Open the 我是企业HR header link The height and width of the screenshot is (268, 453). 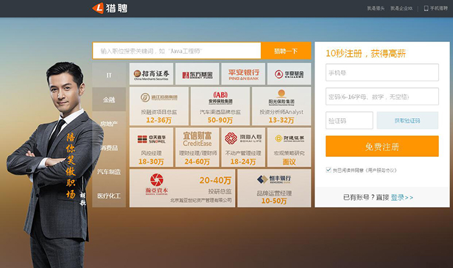click(x=401, y=8)
